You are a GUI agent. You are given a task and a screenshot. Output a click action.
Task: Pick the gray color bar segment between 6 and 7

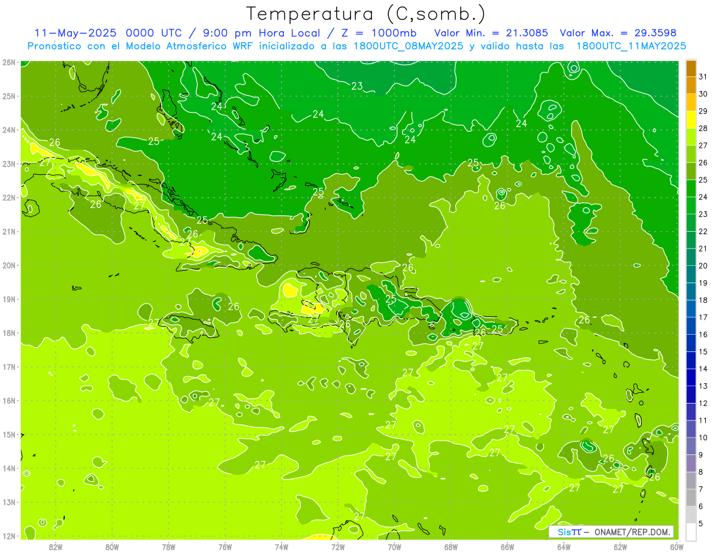691,498
